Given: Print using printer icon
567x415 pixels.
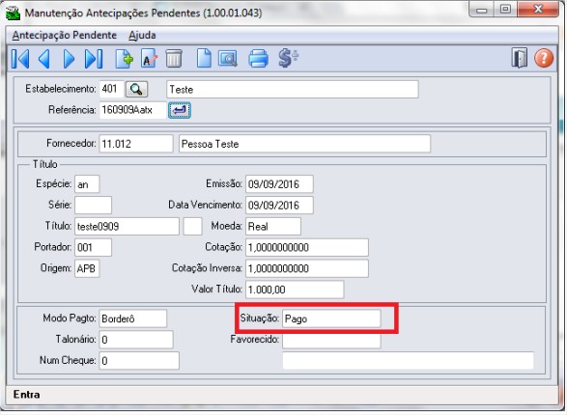Looking at the screenshot, I should 259,59.
